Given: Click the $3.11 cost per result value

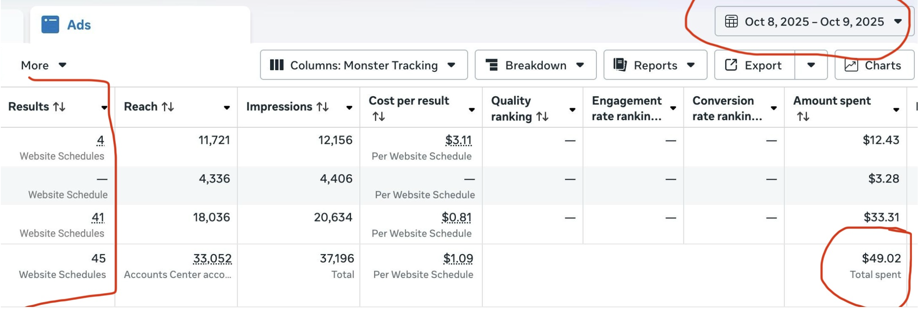Looking at the screenshot, I should coord(458,140).
